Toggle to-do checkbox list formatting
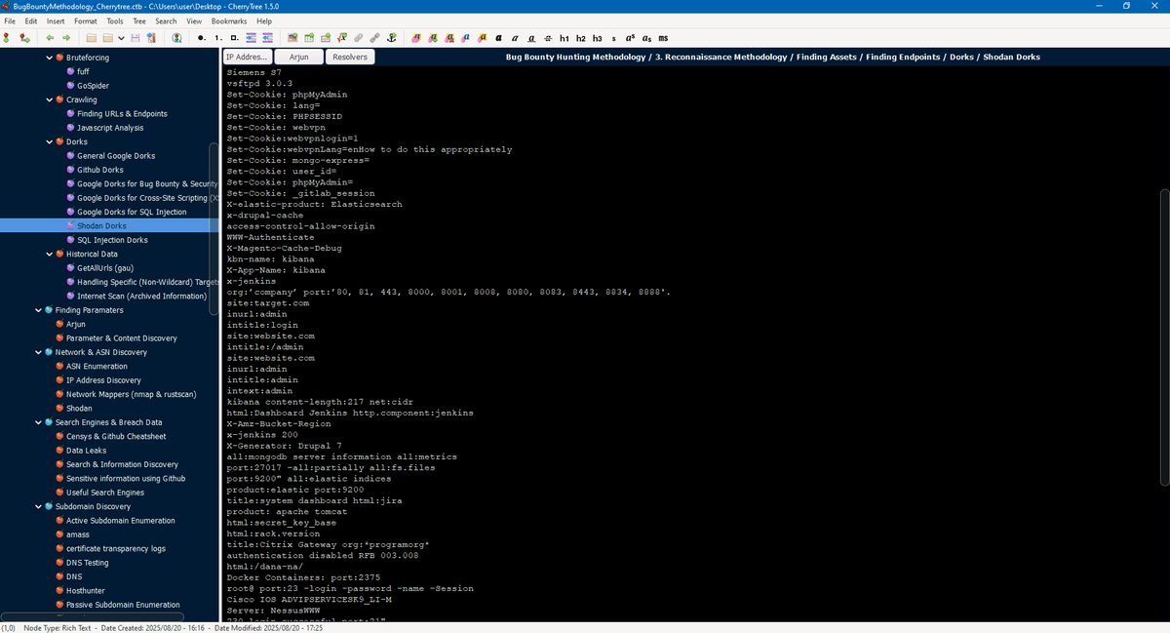 (233, 38)
